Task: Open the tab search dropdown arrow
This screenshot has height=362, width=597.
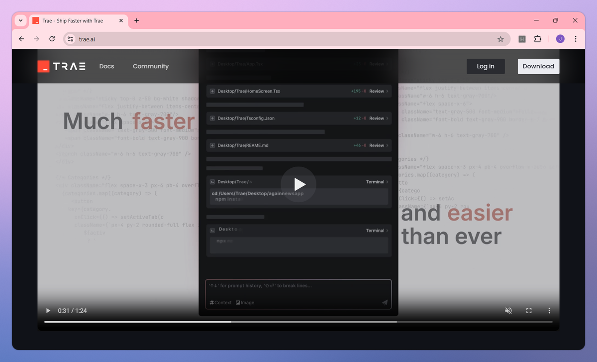Action: click(x=20, y=20)
